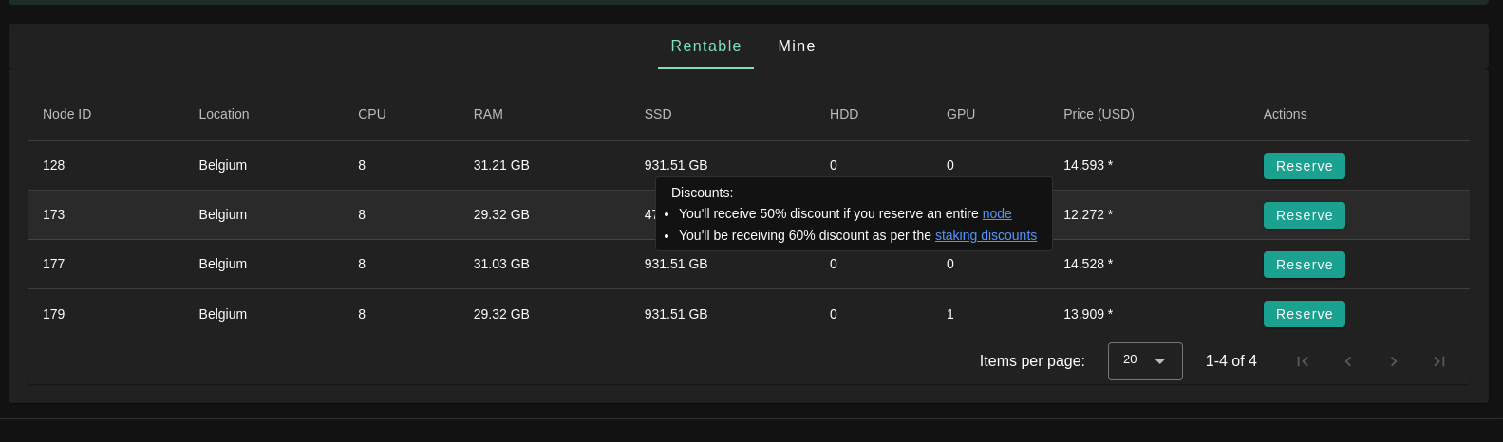Viewport: 1503px width, 442px height.
Task: Switch to the Mine tab
Action: tap(797, 46)
